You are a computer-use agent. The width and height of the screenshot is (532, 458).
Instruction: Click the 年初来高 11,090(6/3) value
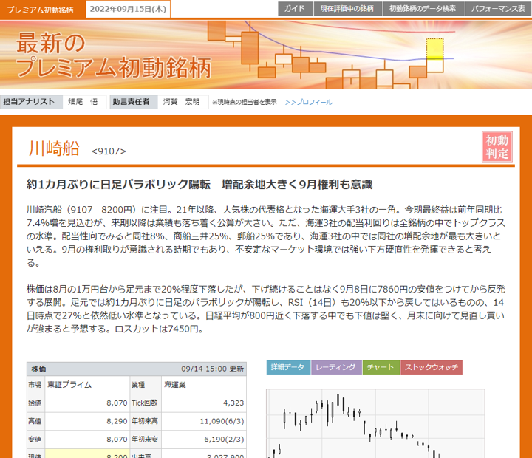pyautogui.click(x=204, y=421)
